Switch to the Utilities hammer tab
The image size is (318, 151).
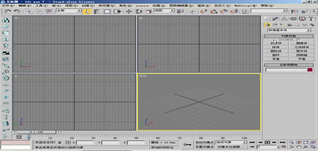click(311, 18)
